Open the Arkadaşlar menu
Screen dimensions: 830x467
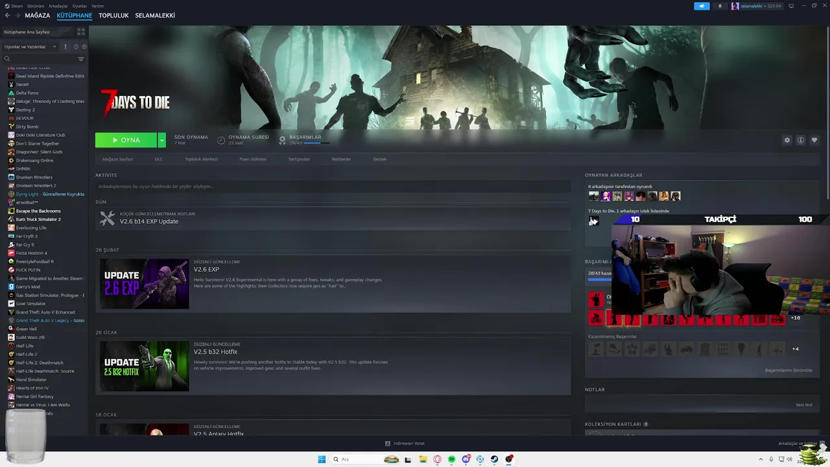(x=58, y=6)
